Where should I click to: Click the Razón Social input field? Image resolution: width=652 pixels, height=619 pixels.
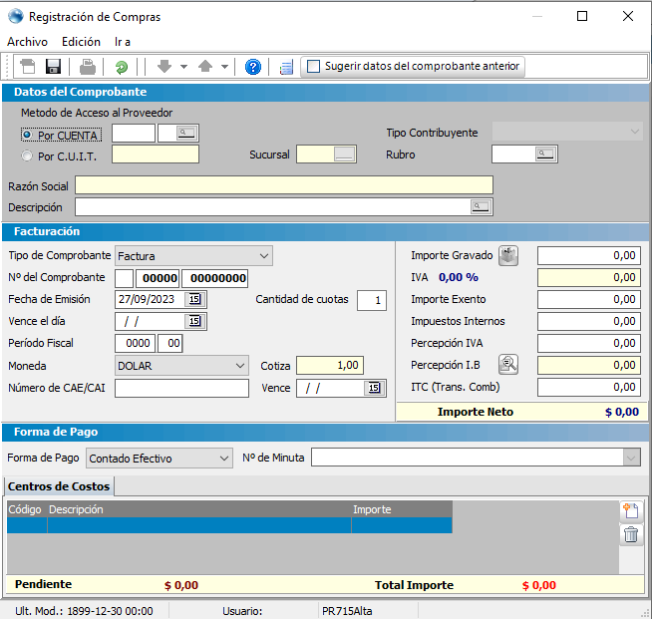pyautogui.click(x=283, y=185)
